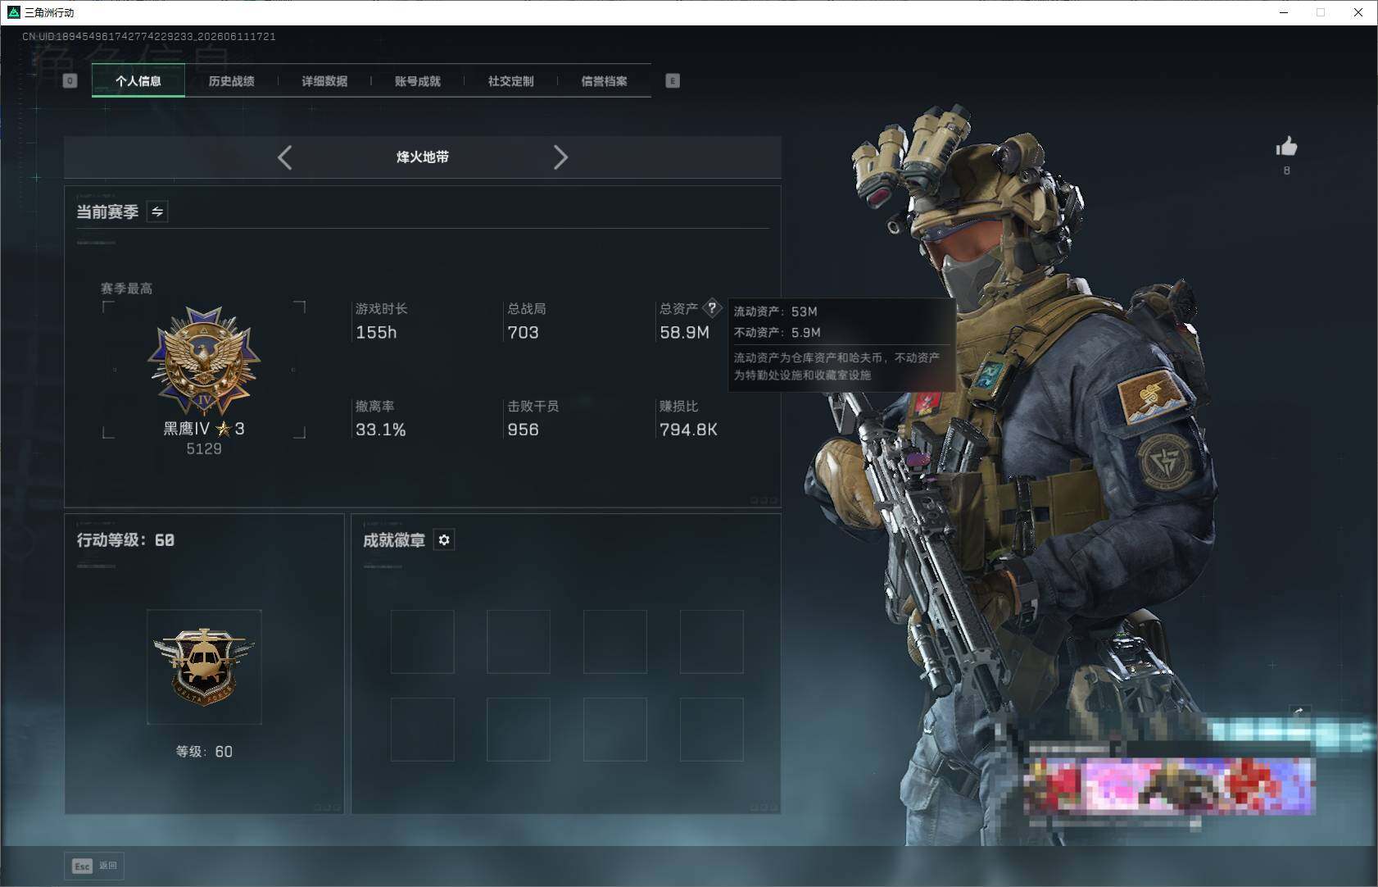The image size is (1378, 887).
Task: Switch to the 个人信息 tab
Action: [x=138, y=80]
